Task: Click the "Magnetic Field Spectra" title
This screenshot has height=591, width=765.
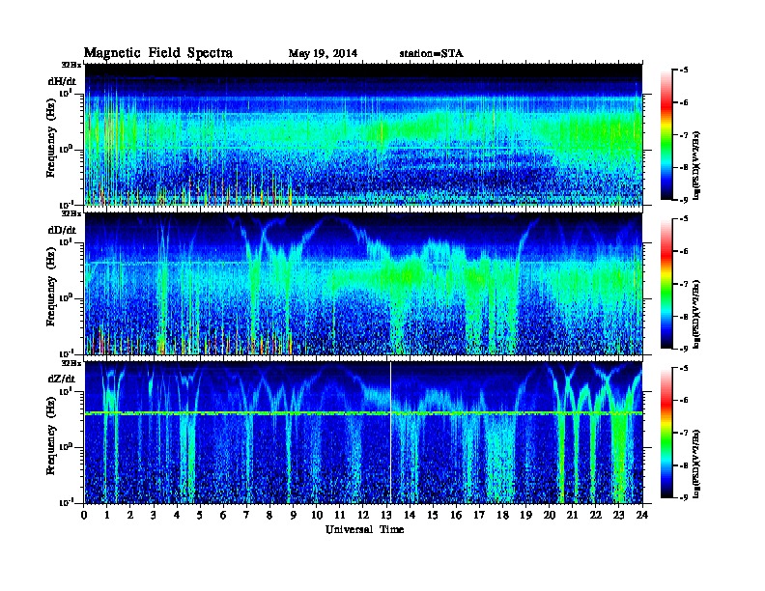Action: (x=158, y=53)
